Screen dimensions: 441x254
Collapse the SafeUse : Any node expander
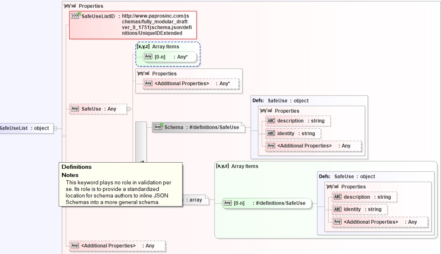[128, 109]
